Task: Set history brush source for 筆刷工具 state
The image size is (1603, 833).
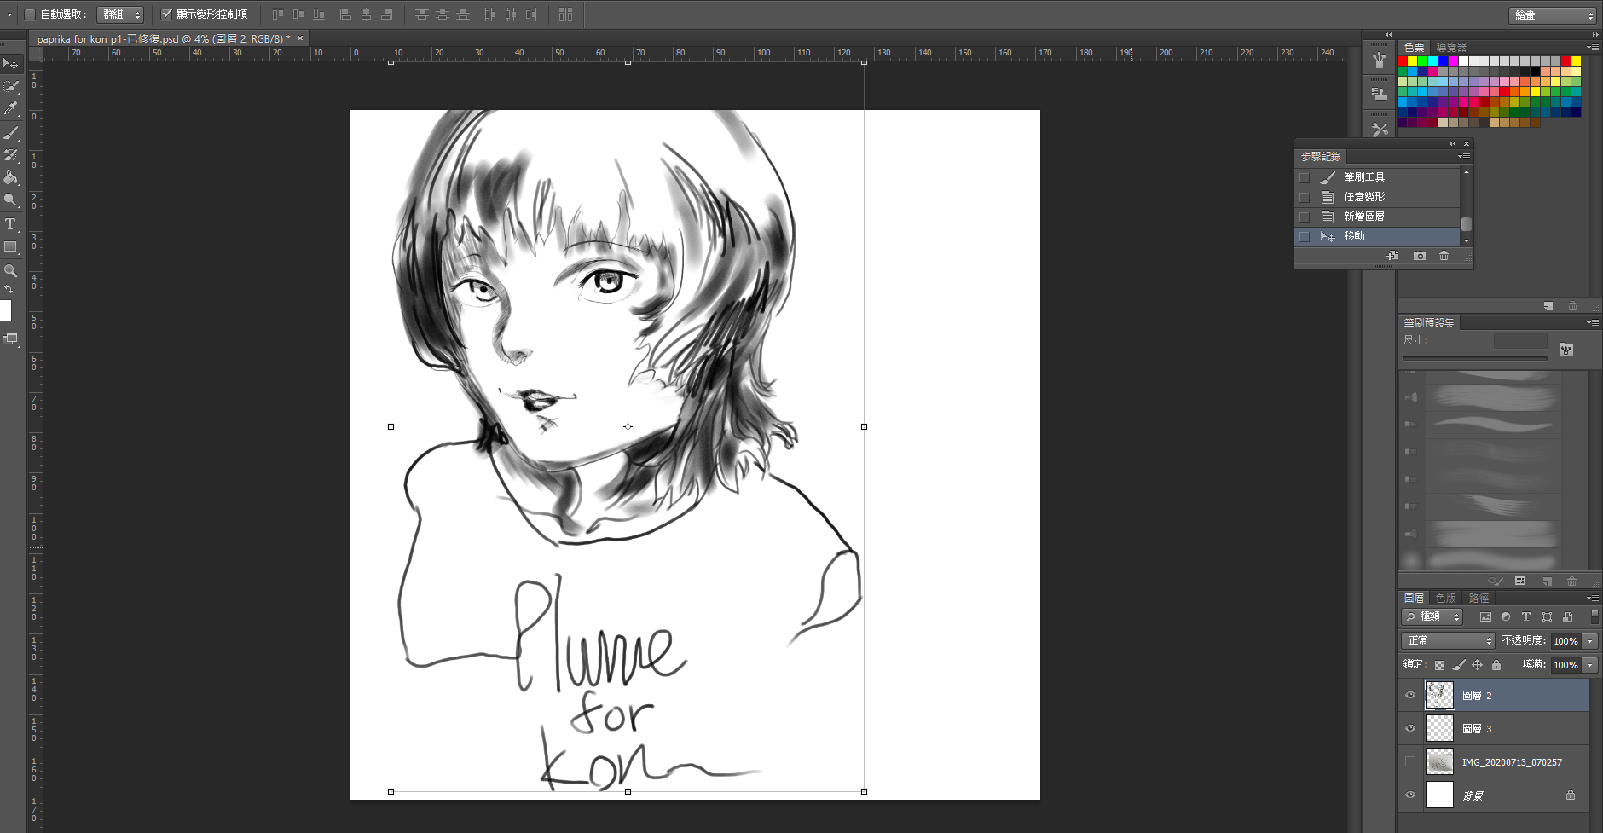Action: tap(1304, 177)
